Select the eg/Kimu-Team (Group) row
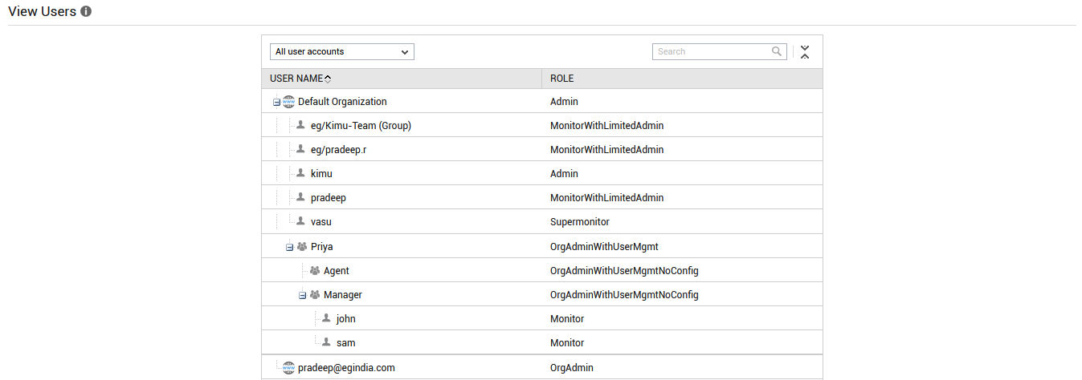 point(542,125)
